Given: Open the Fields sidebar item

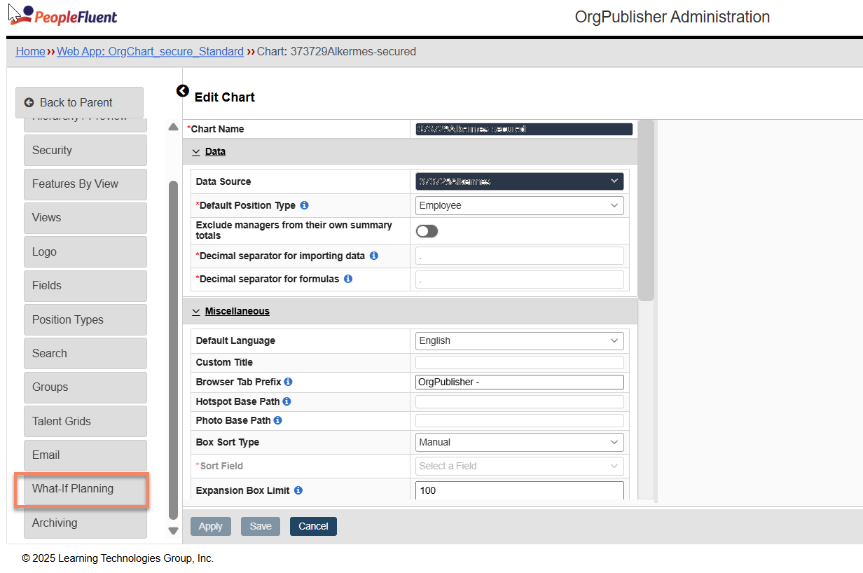Looking at the screenshot, I should click(85, 285).
